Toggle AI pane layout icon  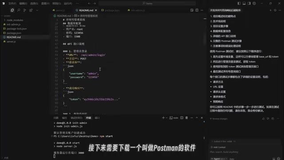point(249,4)
